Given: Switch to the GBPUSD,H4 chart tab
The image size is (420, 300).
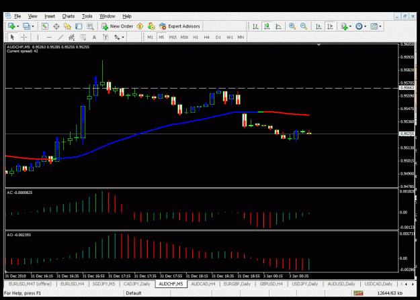Looking at the screenshot, I should (x=271, y=284).
